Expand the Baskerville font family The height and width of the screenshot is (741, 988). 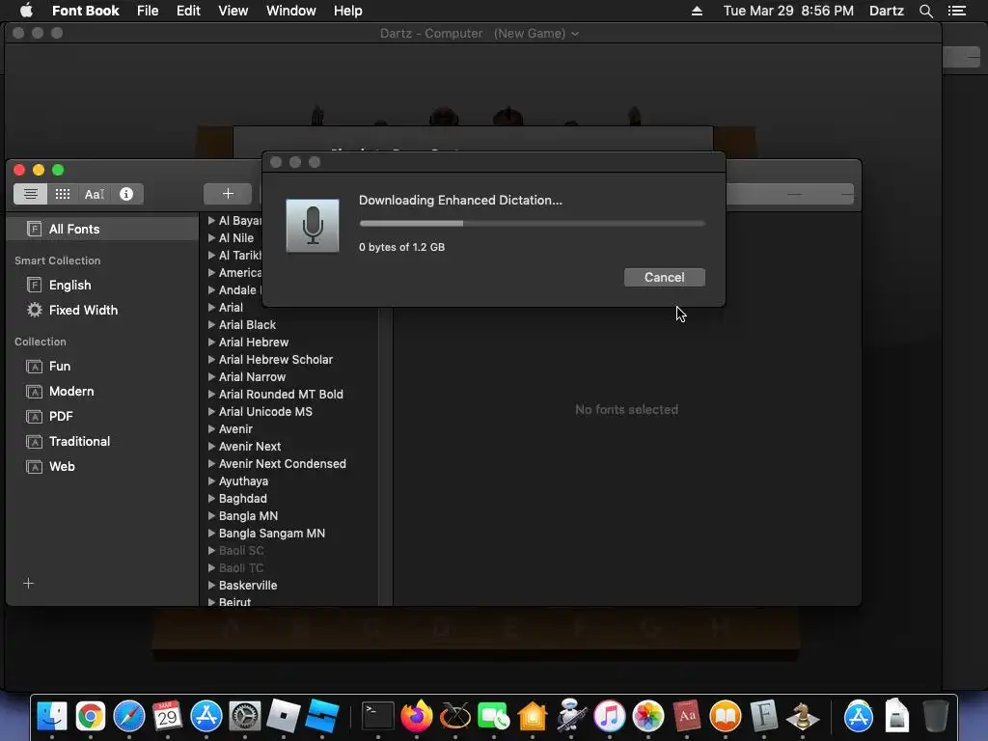click(x=211, y=586)
